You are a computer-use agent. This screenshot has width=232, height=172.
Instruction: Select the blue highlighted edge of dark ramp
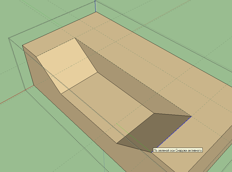coord(172,134)
